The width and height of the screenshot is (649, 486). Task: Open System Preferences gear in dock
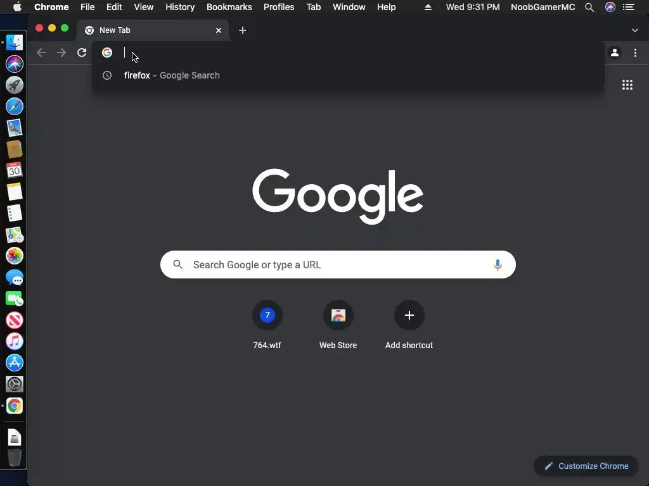(15, 384)
